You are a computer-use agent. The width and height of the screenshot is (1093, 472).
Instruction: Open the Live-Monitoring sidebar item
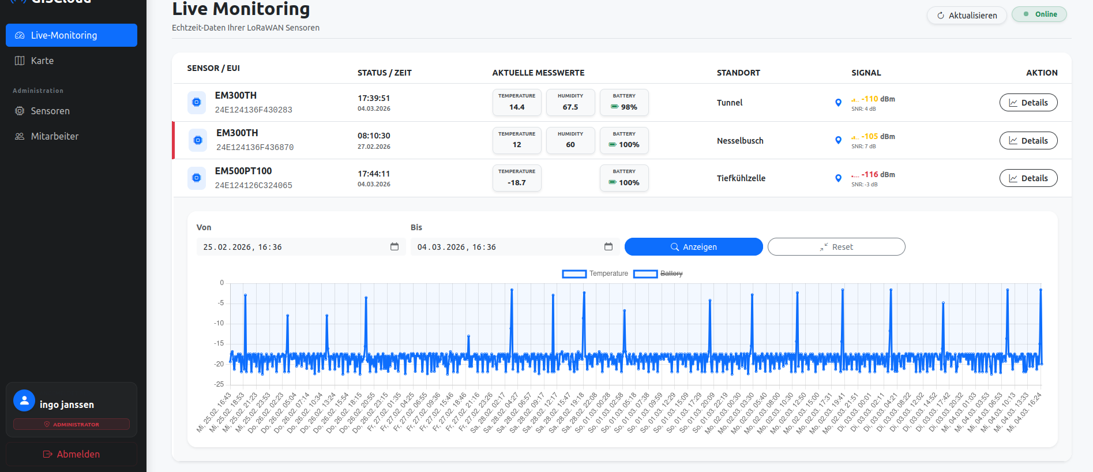[x=72, y=35]
